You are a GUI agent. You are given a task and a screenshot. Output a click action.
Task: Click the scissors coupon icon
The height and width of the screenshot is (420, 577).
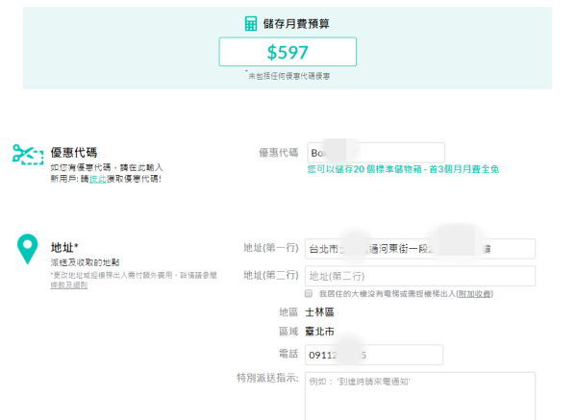[x=28, y=154]
